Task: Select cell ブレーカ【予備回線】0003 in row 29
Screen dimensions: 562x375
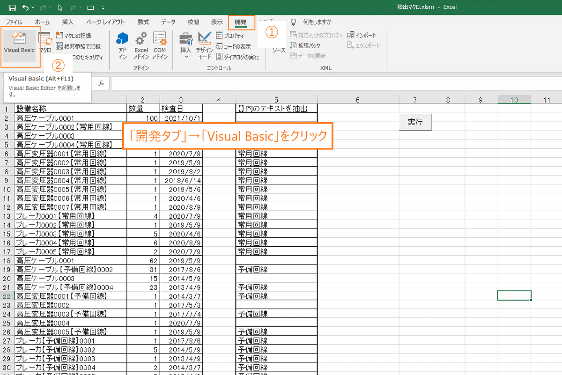Action: (x=71, y=358)
